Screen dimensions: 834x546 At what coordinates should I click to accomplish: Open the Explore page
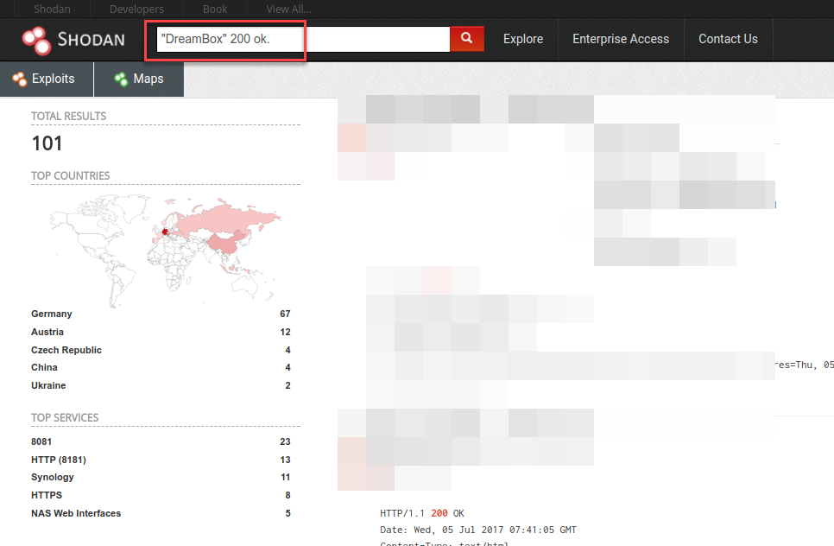[522, 39]
